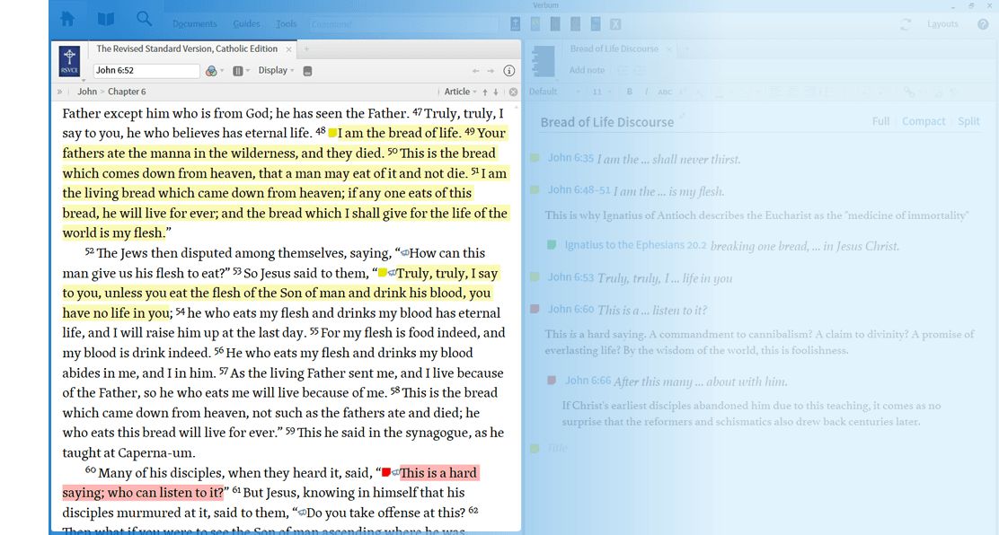
Task: Open the Library book icon
Action: 106,19
